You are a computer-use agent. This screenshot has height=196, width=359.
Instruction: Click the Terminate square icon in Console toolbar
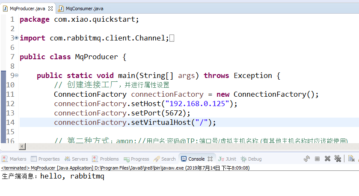pos(317,159)
